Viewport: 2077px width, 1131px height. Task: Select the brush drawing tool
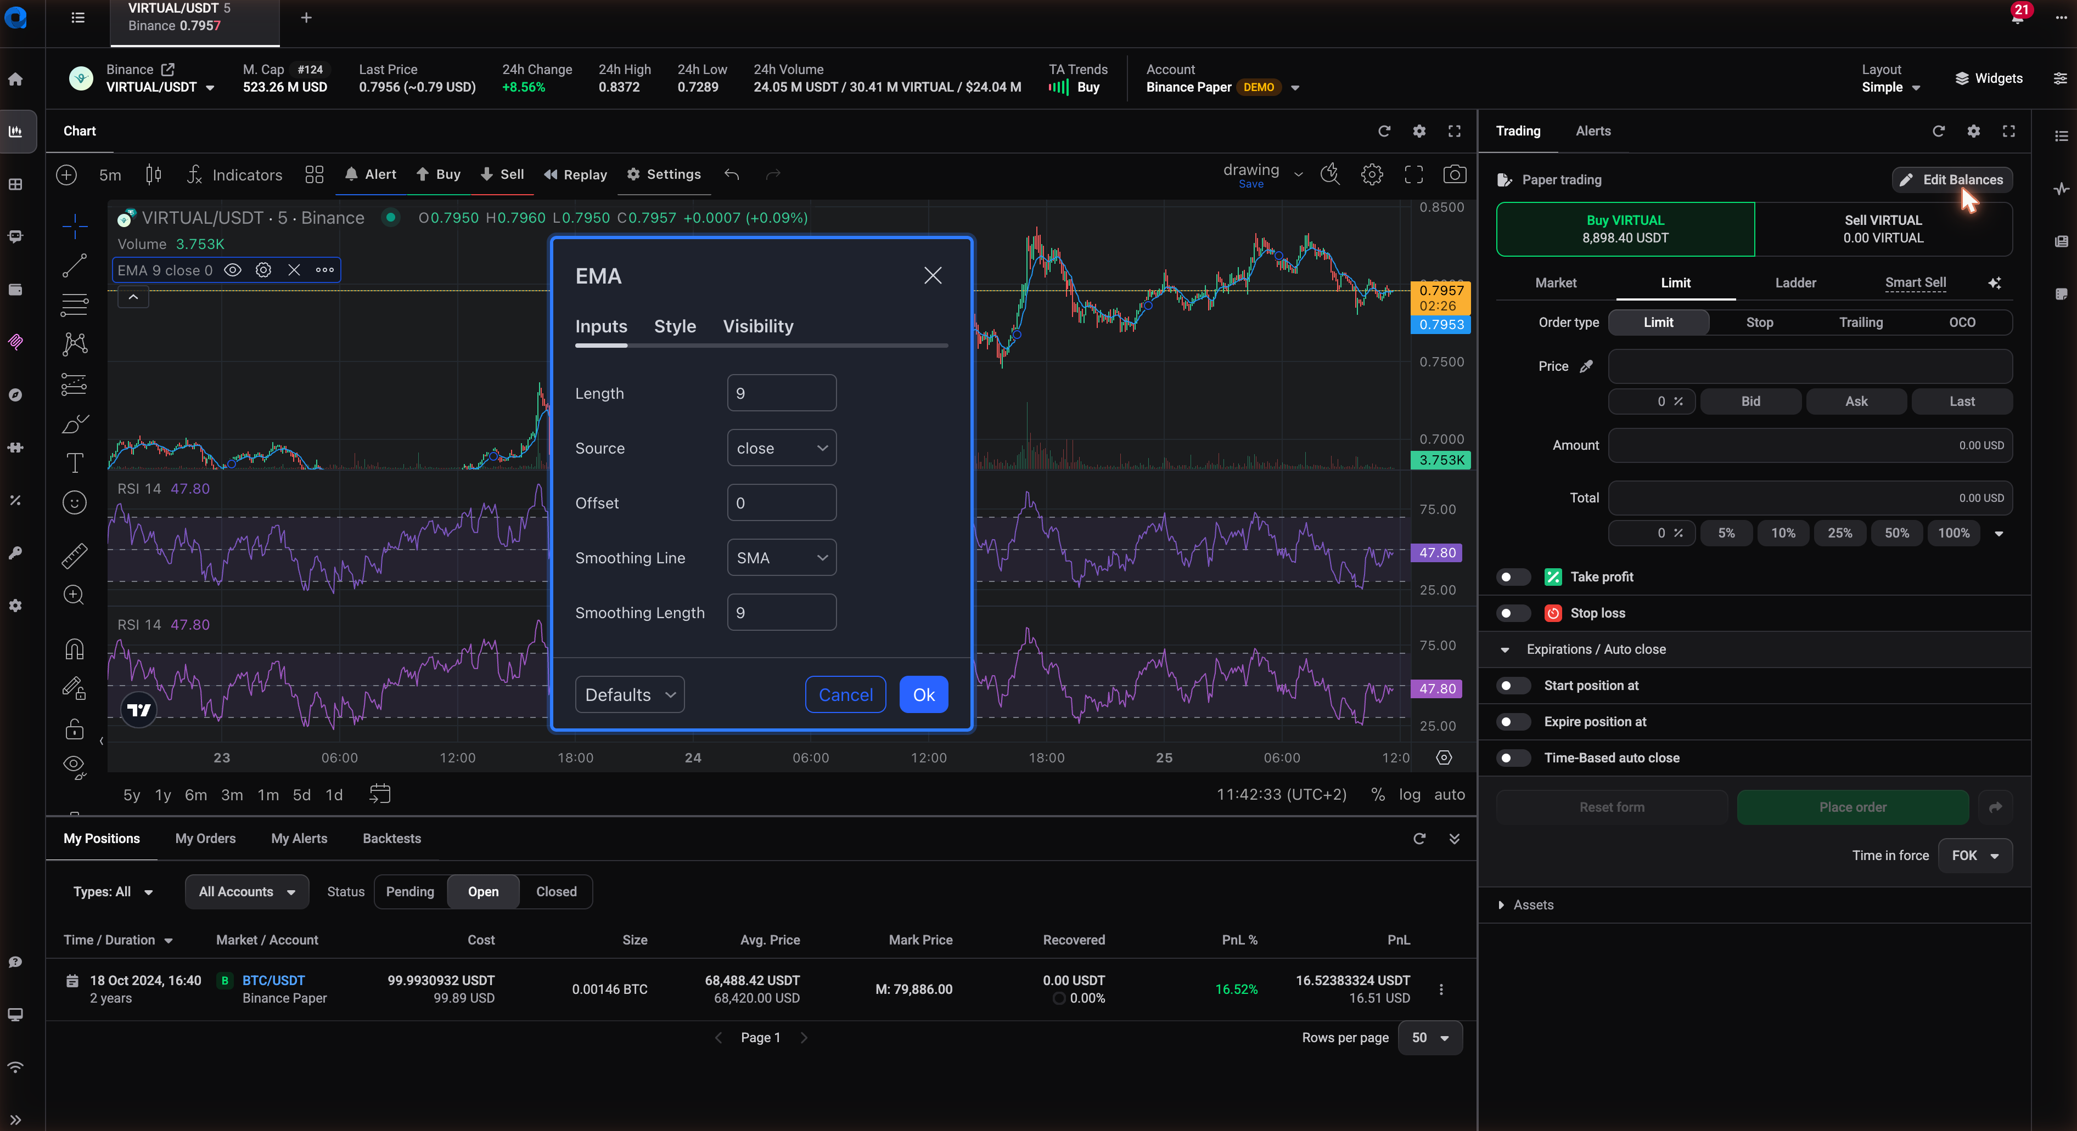(74, 424)
